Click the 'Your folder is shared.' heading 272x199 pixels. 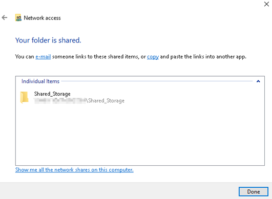click(x=48, y=40)
